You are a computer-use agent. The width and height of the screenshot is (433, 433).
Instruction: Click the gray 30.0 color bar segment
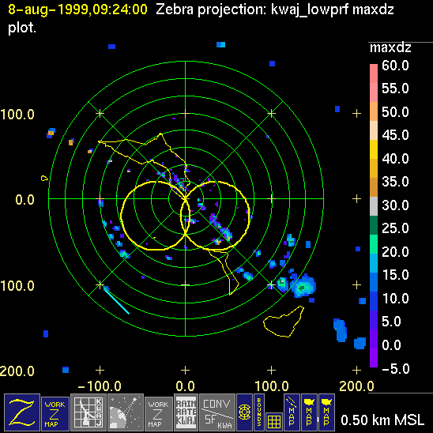pos(374,206)
